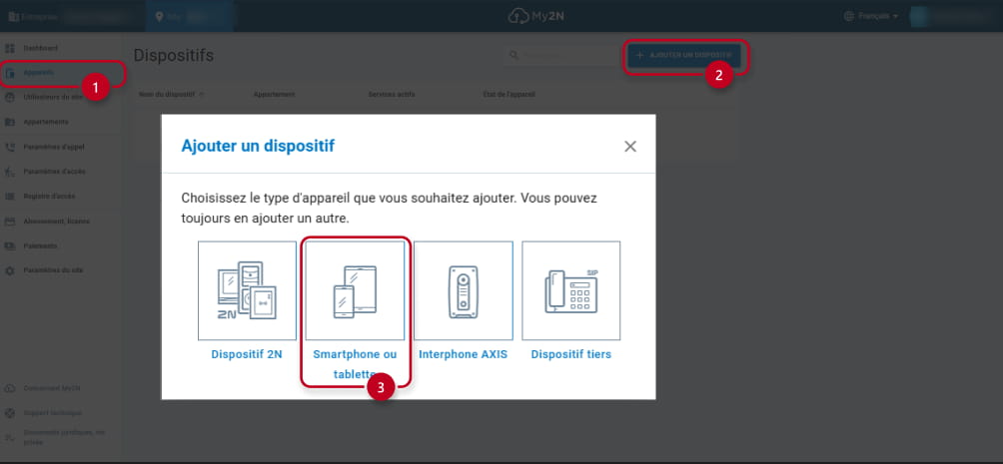Select the Dispositif 2N device icon
Viewport: 1003px width, 464px height.
[x=247, y=290]
